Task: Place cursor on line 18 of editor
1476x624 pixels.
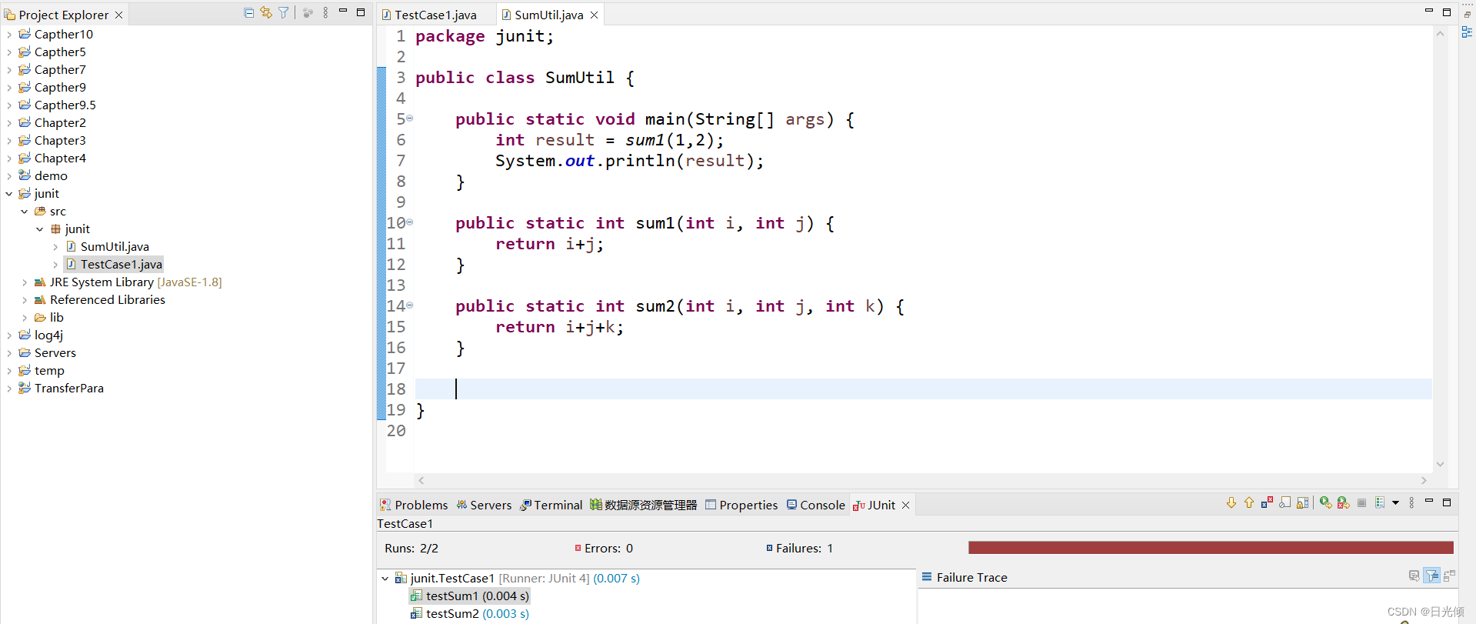Action: pyautogui.click(x=923, y=389)
